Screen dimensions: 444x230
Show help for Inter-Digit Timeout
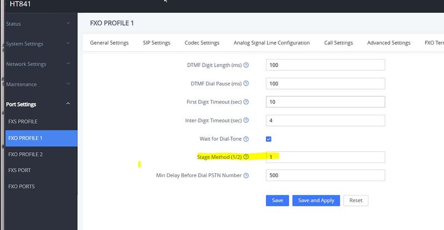click(246, 120)
